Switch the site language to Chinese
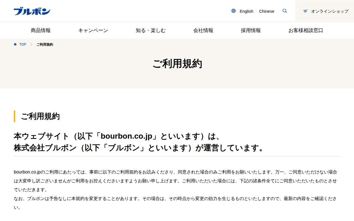Viewport: 354px width, 221px height. coord(267,11)
